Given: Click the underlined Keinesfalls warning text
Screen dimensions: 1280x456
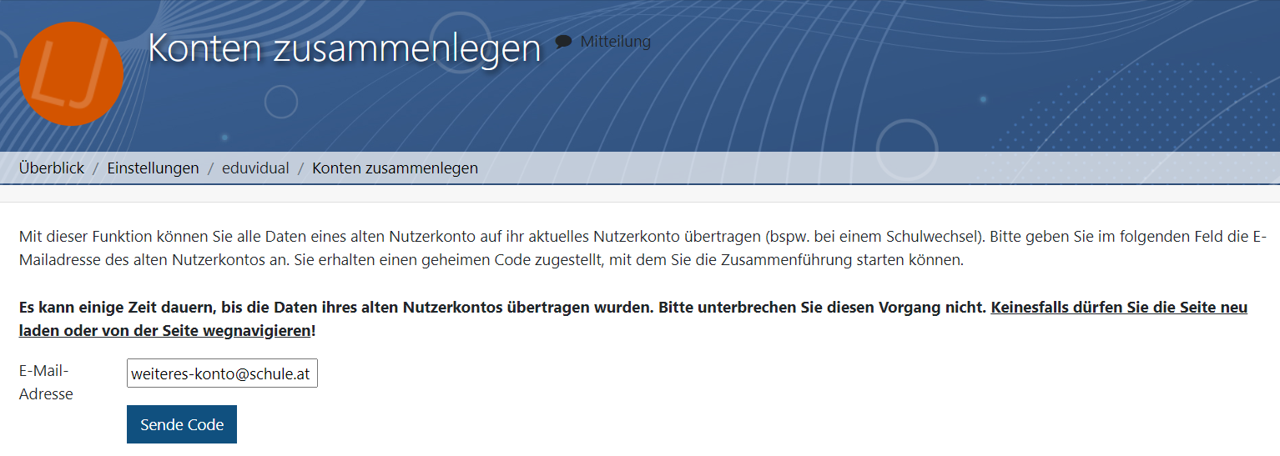Looking at the screenshot, I should (1118, 308).
